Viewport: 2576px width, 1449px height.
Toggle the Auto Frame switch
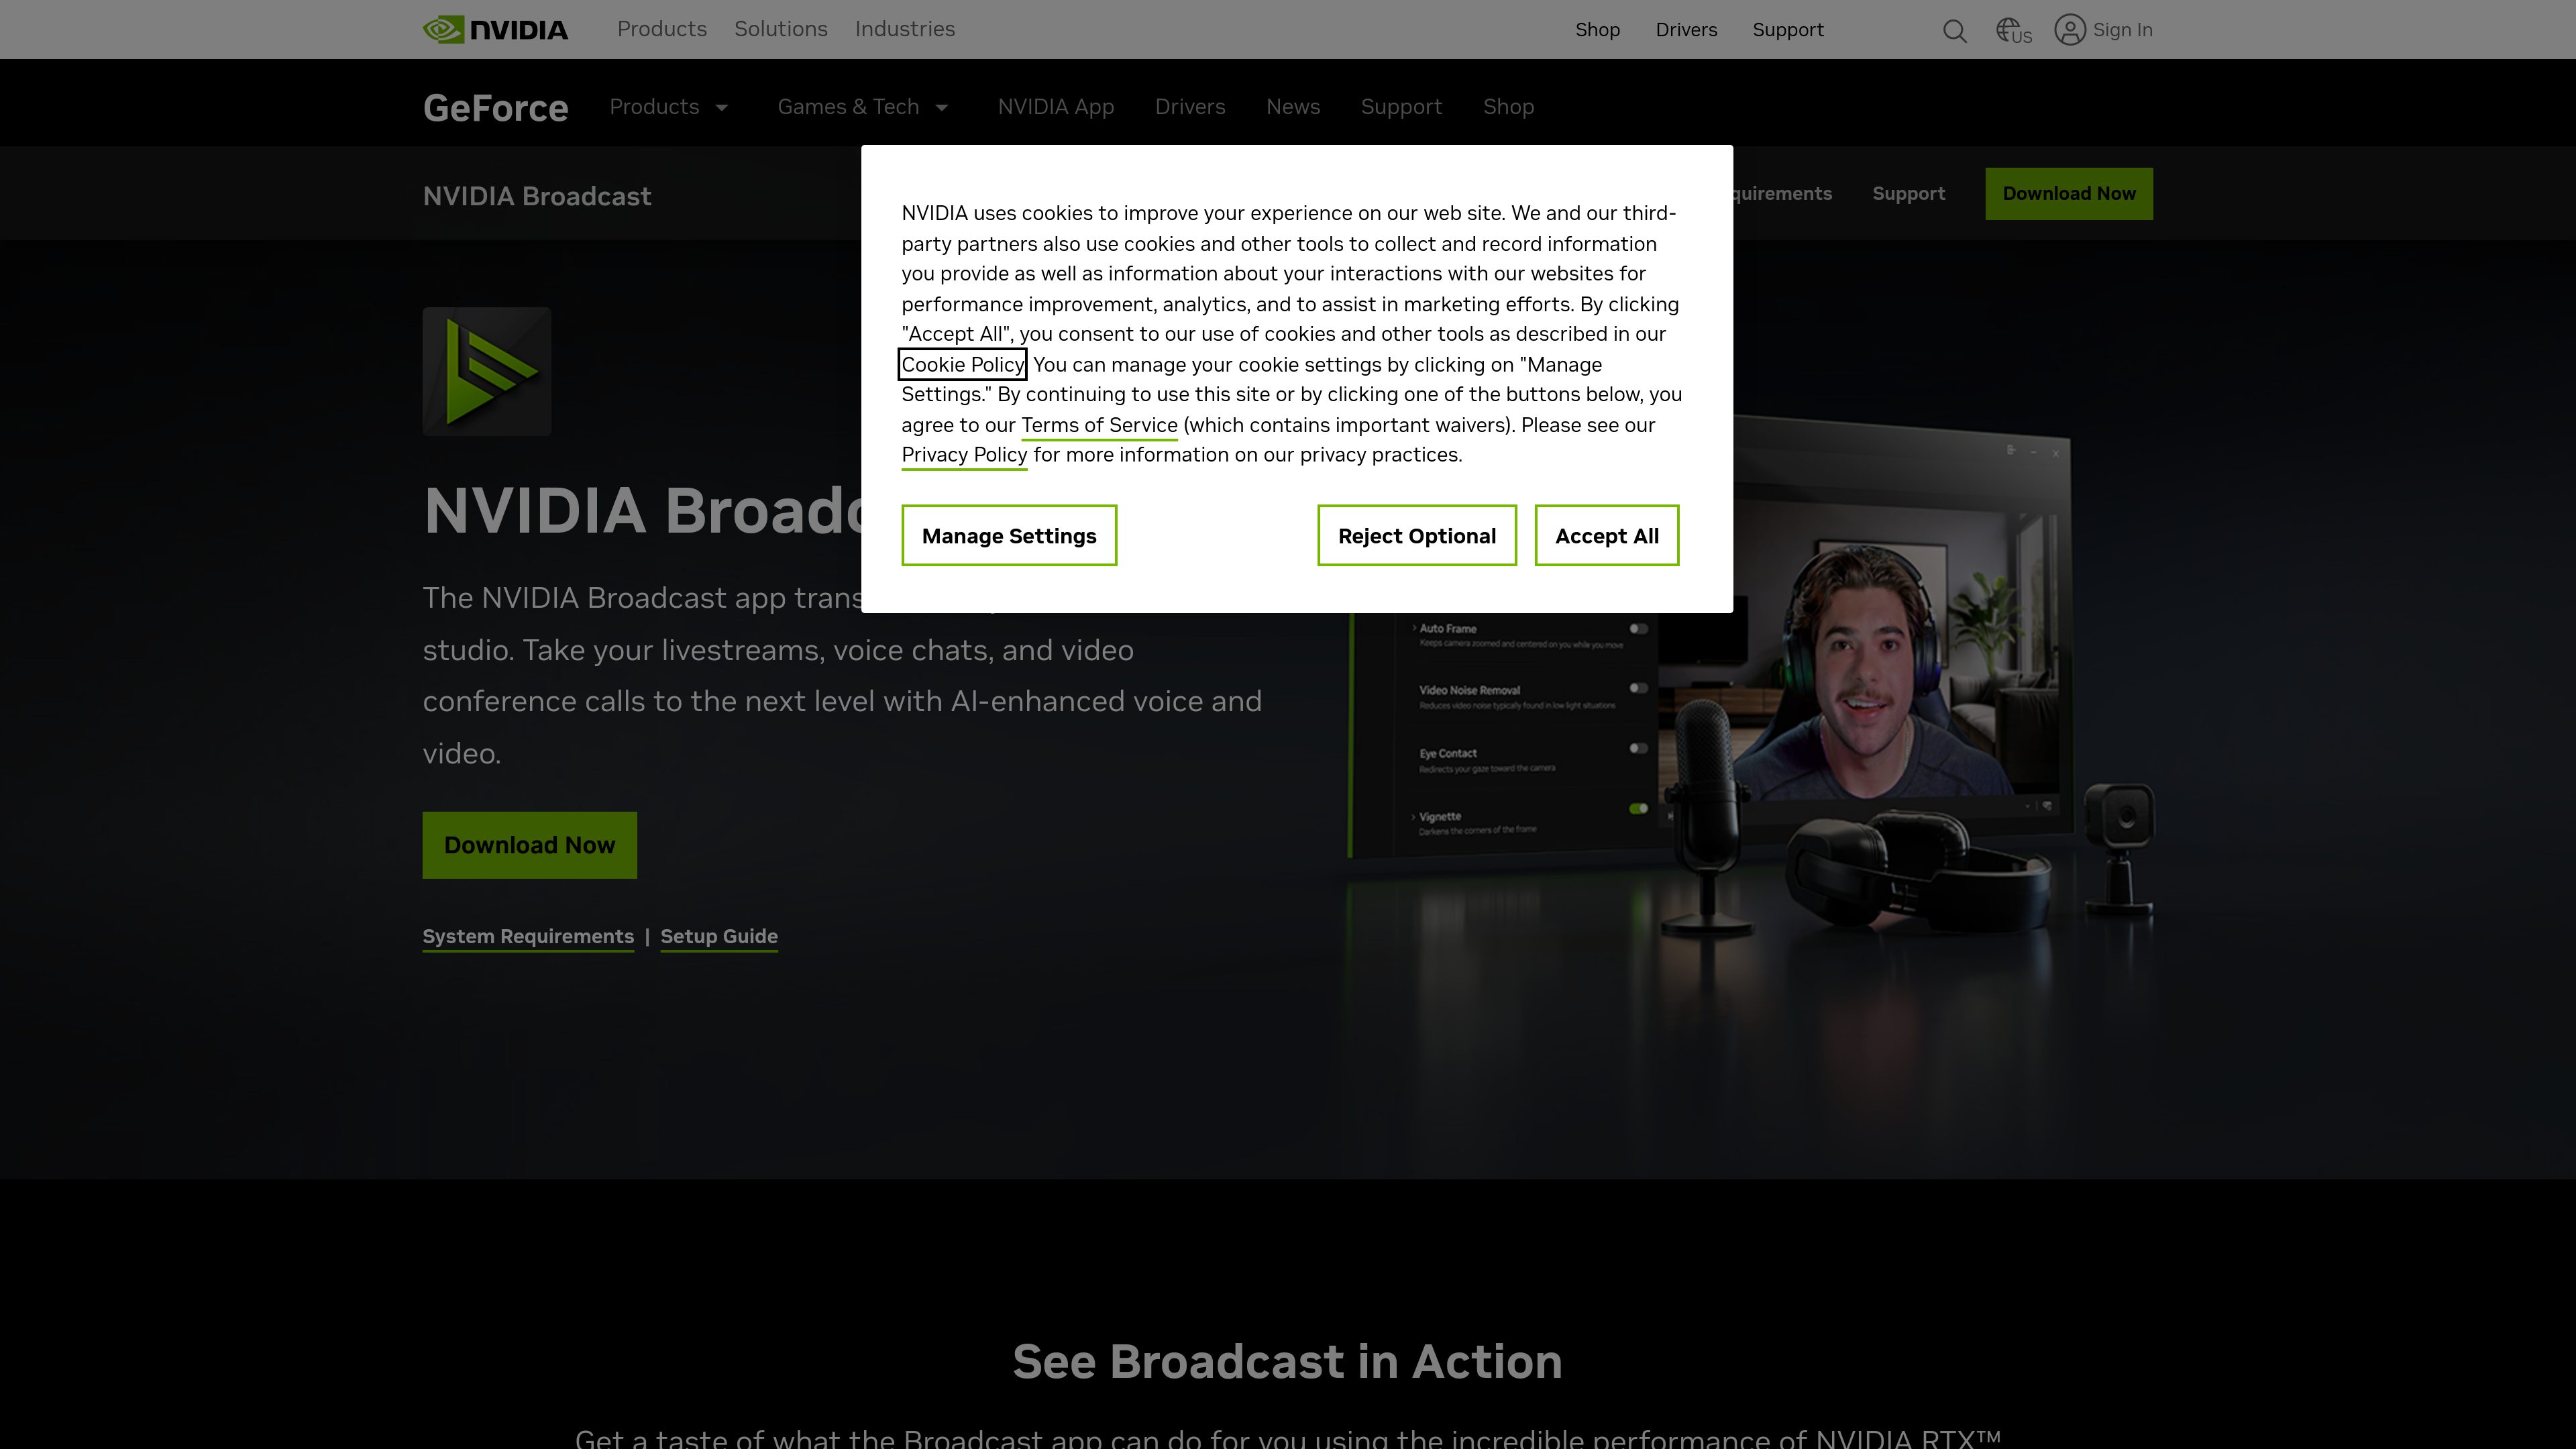1638,628
